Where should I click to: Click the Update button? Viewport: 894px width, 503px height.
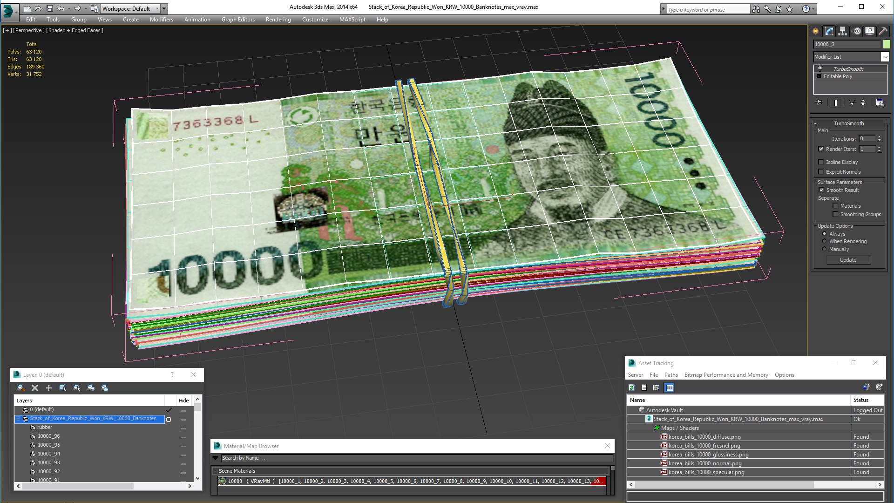point(848,260)
